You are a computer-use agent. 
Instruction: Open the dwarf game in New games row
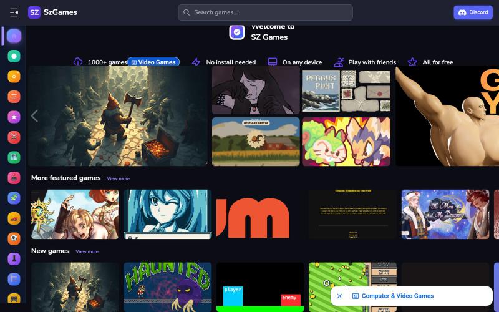(x=75, y=287)
